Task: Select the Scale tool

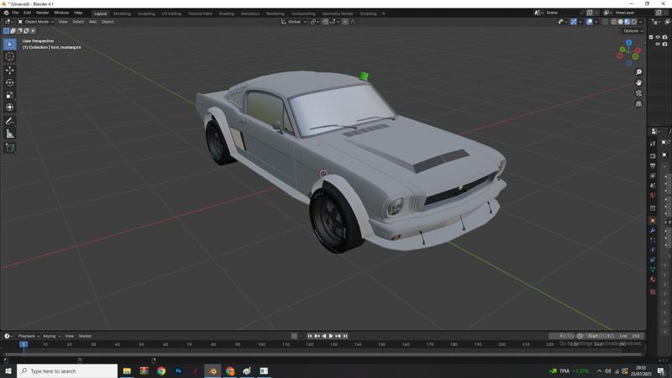Action: [x=10, y=95]
